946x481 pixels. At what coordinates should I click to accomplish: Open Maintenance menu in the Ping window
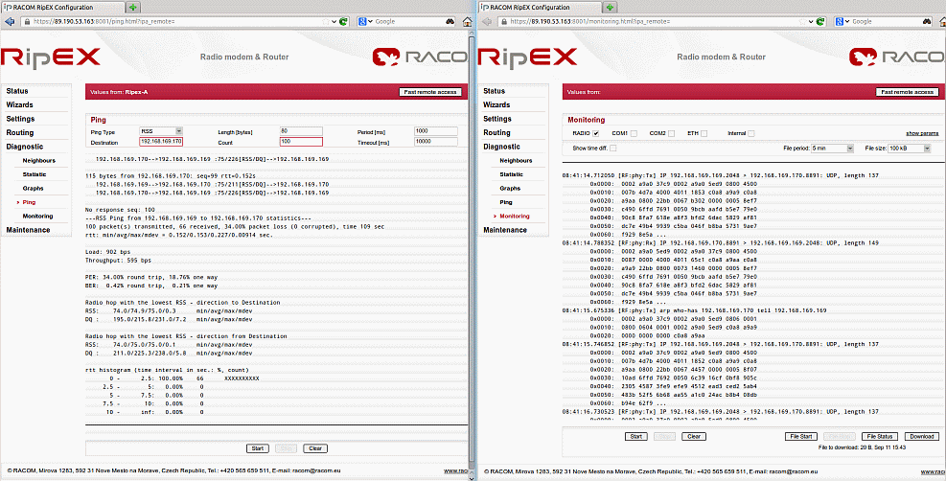click(x=28, y=230)
